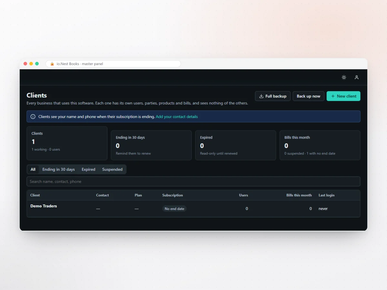Select the All filter tab

pyautogui.click(x=33, y=169)
